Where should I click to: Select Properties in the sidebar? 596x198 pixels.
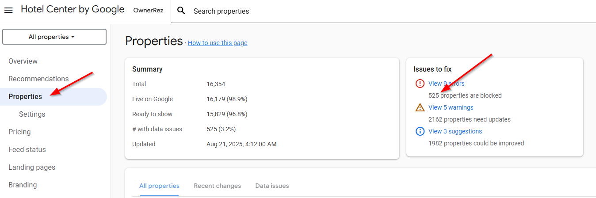click(x=25, y=96)
